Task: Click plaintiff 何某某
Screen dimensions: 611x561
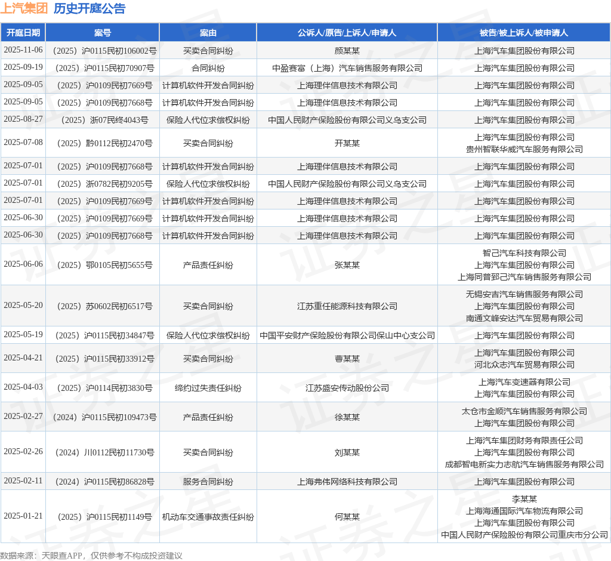Action: pyautogui.click(x=347, y=517)
